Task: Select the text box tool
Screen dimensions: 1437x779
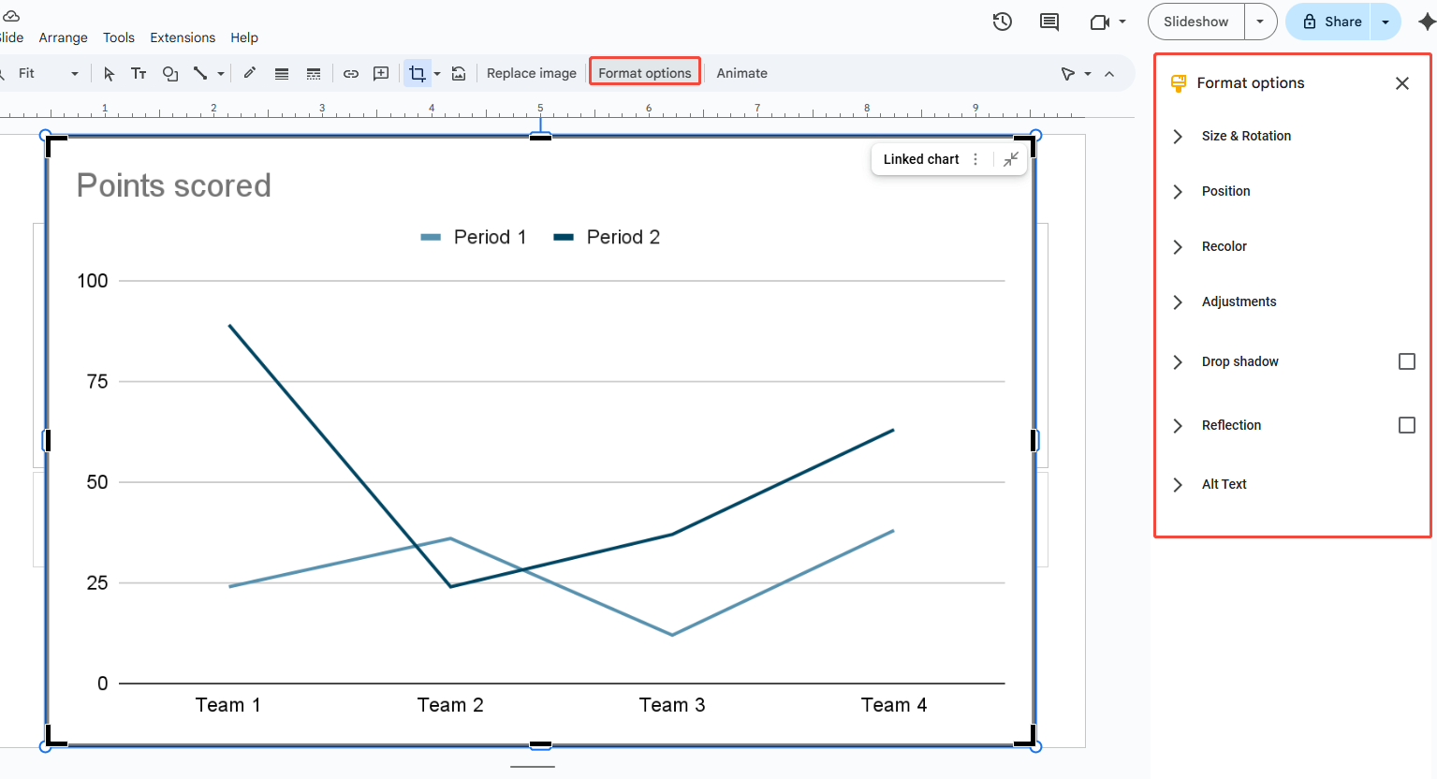Action: pyautogui.click(x=139, y=73)
